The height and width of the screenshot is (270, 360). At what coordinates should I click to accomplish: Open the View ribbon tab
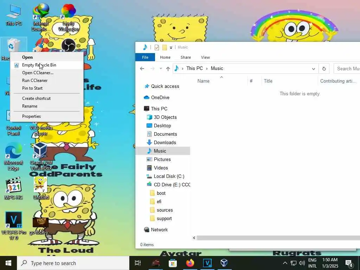point(205,57)
